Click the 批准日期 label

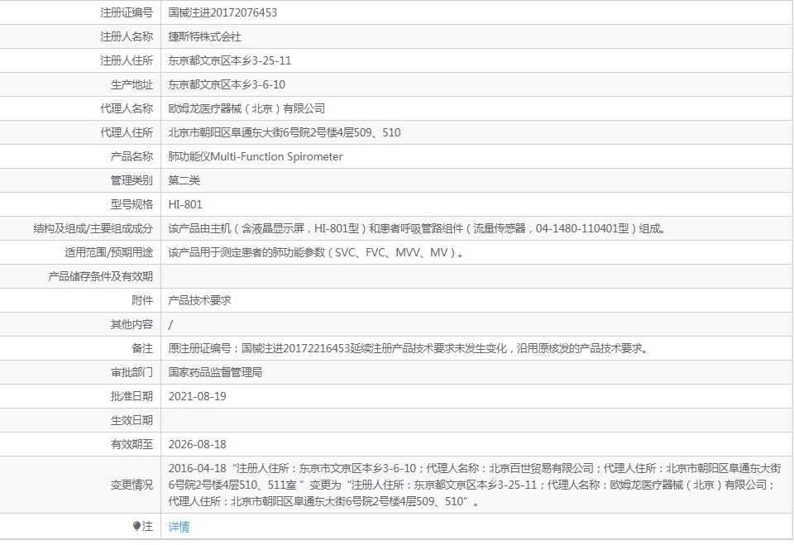pos(132,397)
